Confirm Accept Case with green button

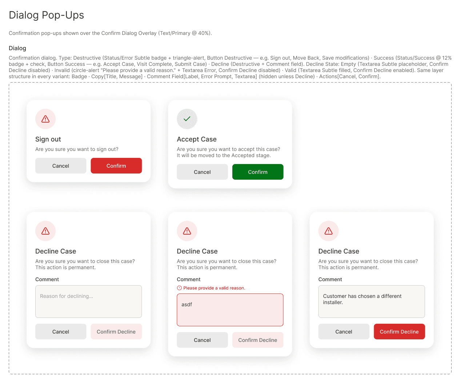tap(258, 172)
